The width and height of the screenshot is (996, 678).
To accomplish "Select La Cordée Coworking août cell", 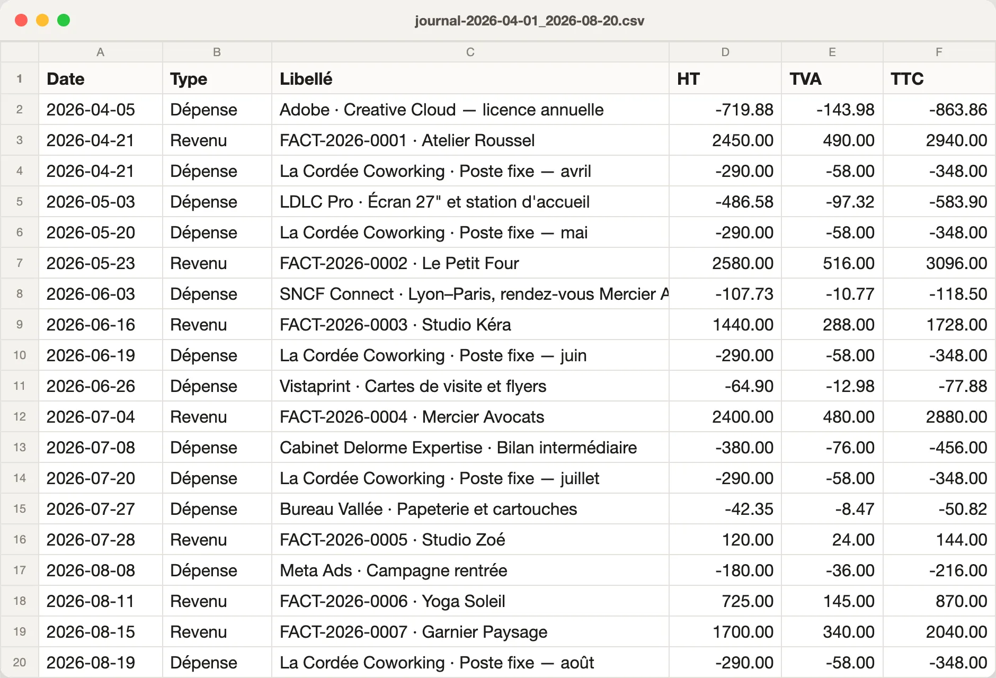I will click(x=470, y=663).
